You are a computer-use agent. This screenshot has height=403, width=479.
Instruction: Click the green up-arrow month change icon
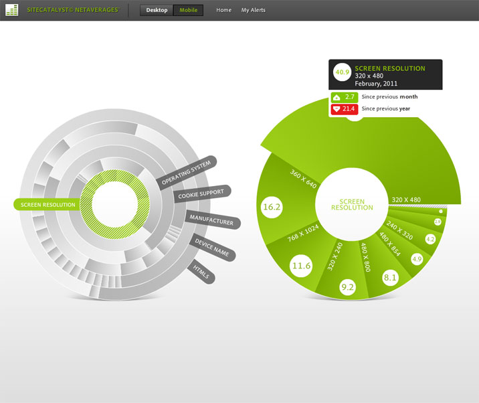click(x=337, y=97)
